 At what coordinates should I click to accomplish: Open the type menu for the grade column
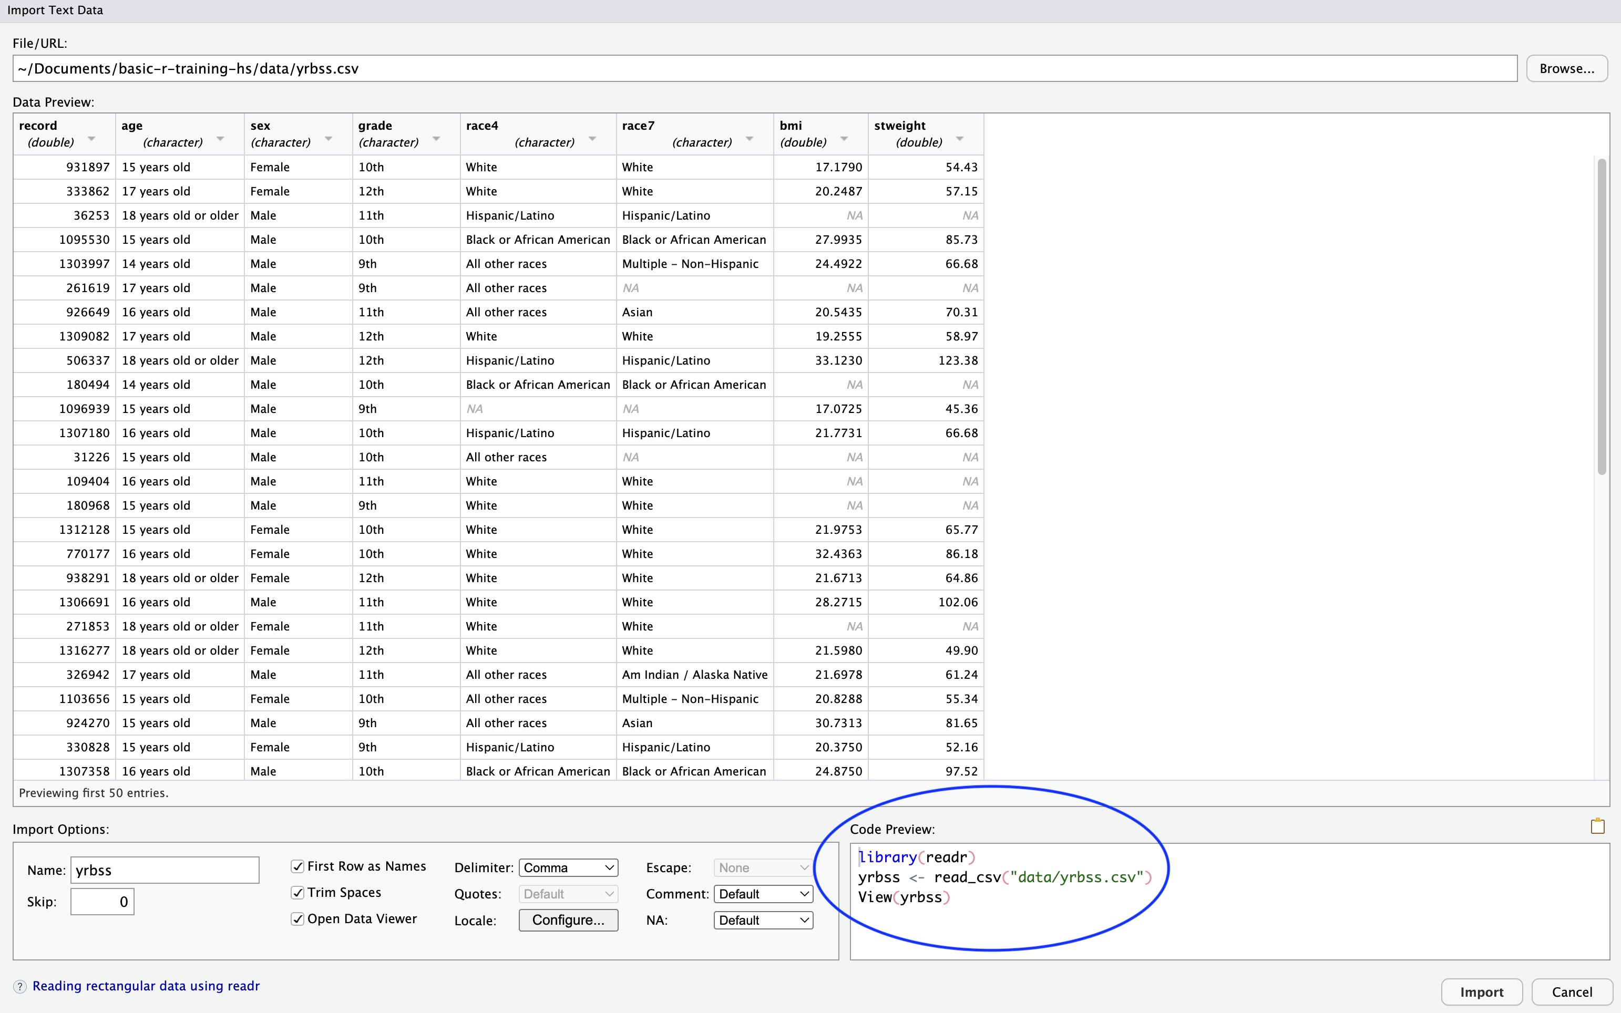pyautogui.click(x=437, y=139)
